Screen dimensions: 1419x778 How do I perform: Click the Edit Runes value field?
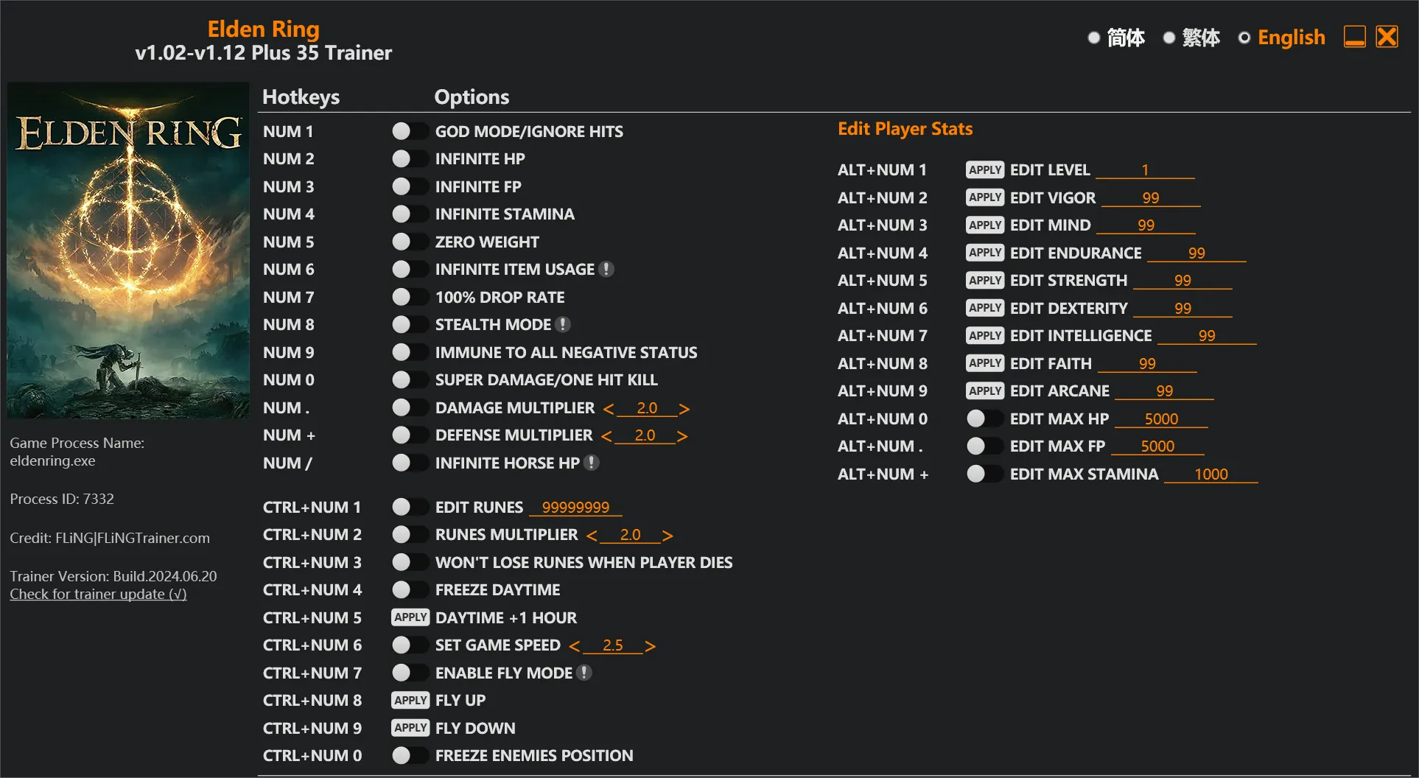[x=575, y=508]
